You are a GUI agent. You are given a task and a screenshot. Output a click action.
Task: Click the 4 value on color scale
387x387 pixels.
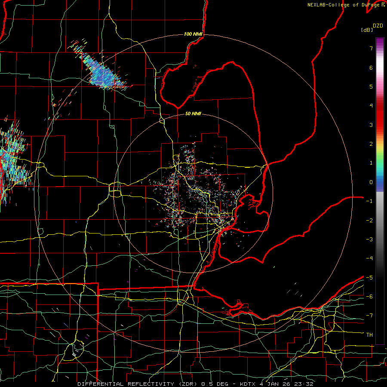[x=371, y=106]
